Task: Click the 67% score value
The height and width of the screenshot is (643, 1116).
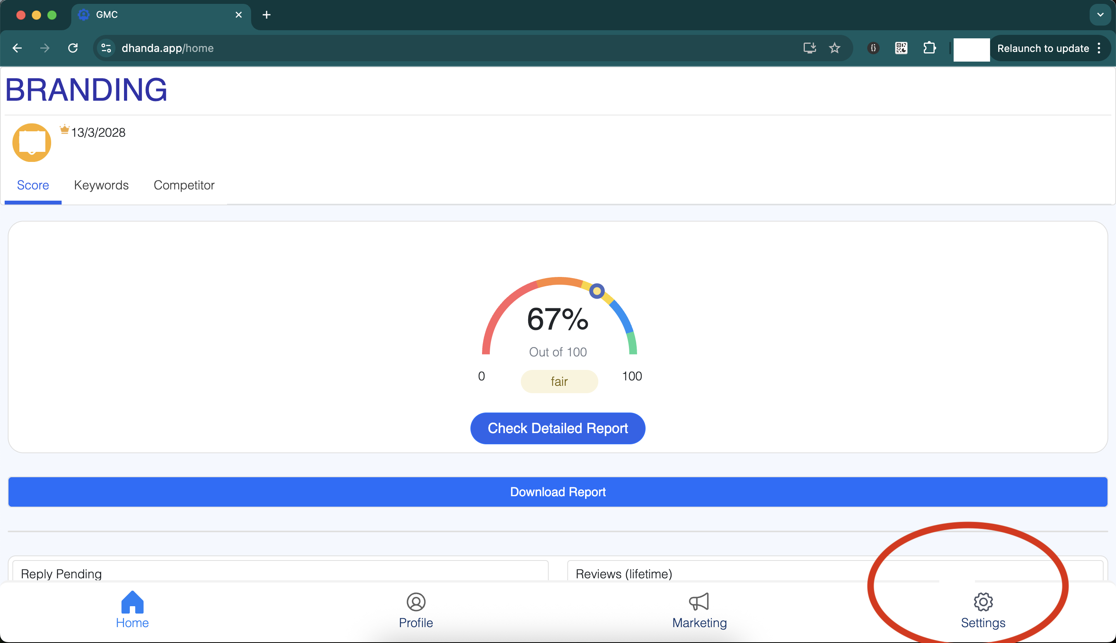Action: (x=558, y=319)
